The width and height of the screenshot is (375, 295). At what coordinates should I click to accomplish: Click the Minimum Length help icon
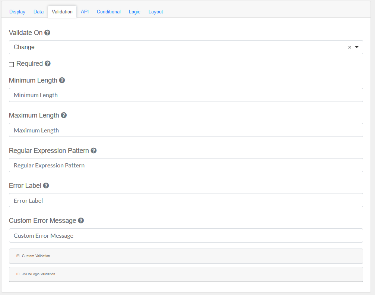(x=62, y=80)
